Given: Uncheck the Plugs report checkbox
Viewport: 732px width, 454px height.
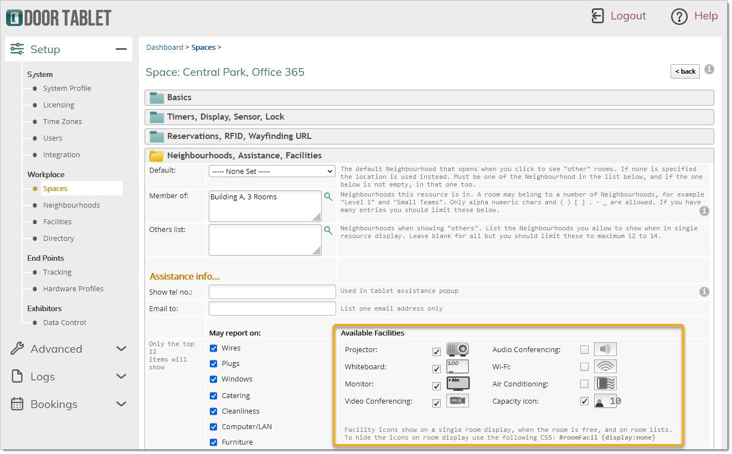Looking at the screenshot, I should (x=214, y=364).
